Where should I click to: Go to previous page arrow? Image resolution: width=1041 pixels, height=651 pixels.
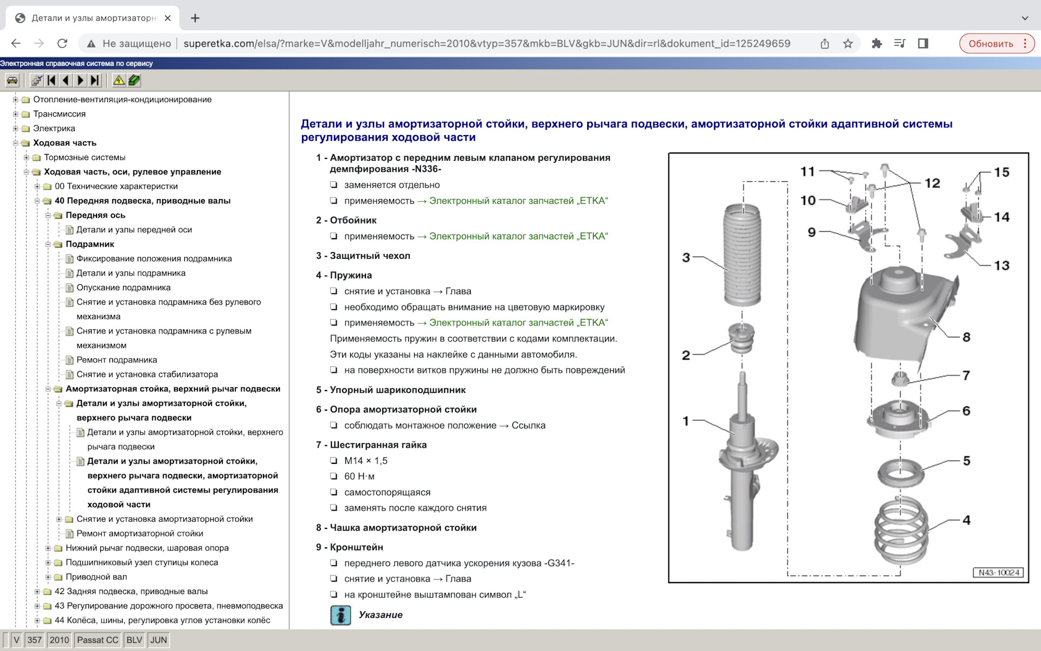tap(66, 81)
